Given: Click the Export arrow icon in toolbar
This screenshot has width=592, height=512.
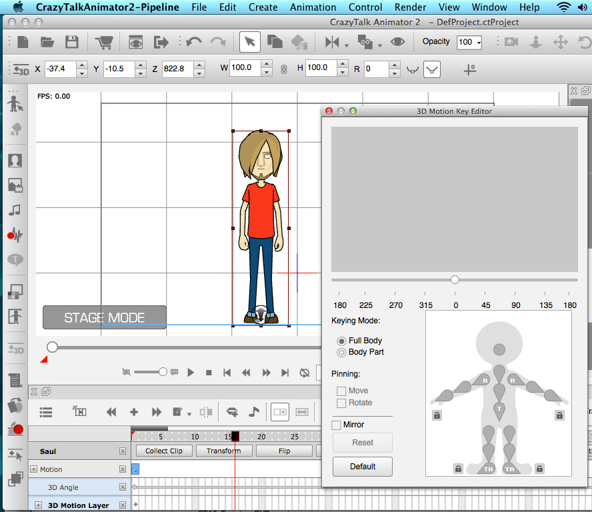Looking at the screenshot, I should [161, 42].
